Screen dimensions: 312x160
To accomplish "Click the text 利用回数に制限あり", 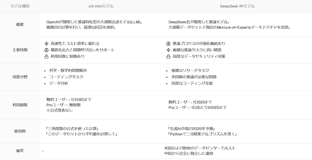I will [x=68, y=56].
